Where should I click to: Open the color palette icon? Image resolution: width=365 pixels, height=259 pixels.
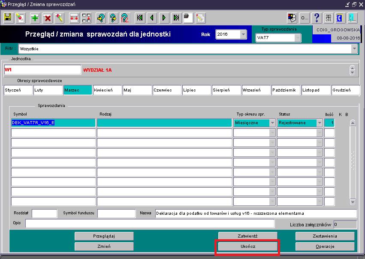(292, 18)
